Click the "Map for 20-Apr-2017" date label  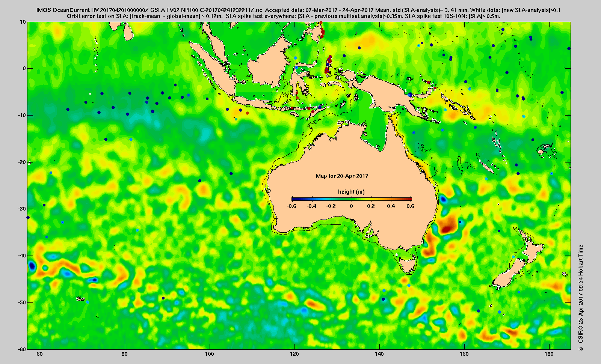point(342,176)
